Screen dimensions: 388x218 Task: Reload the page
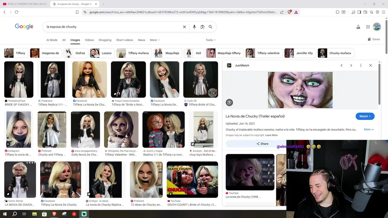pyautogui.click(x=16, y=12)
